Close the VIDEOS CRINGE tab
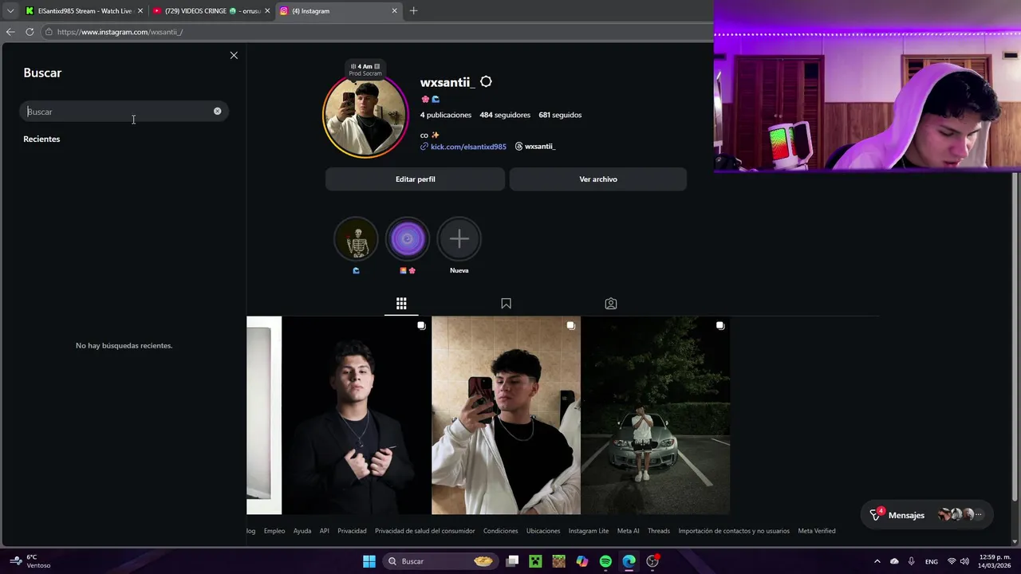The width and height of the screenshot is (1021, 574). [267, 11]
